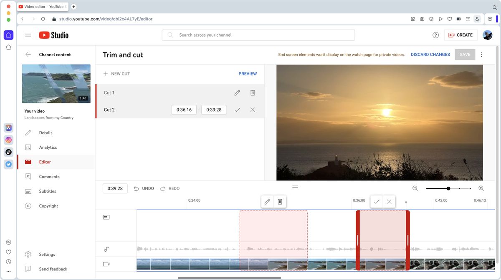Confirm Cut 2 with the checkmark

(238, 110)
